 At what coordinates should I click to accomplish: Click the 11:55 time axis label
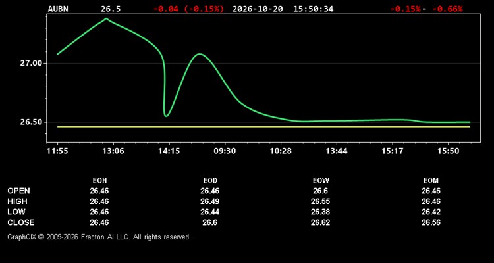pos(57,151)
